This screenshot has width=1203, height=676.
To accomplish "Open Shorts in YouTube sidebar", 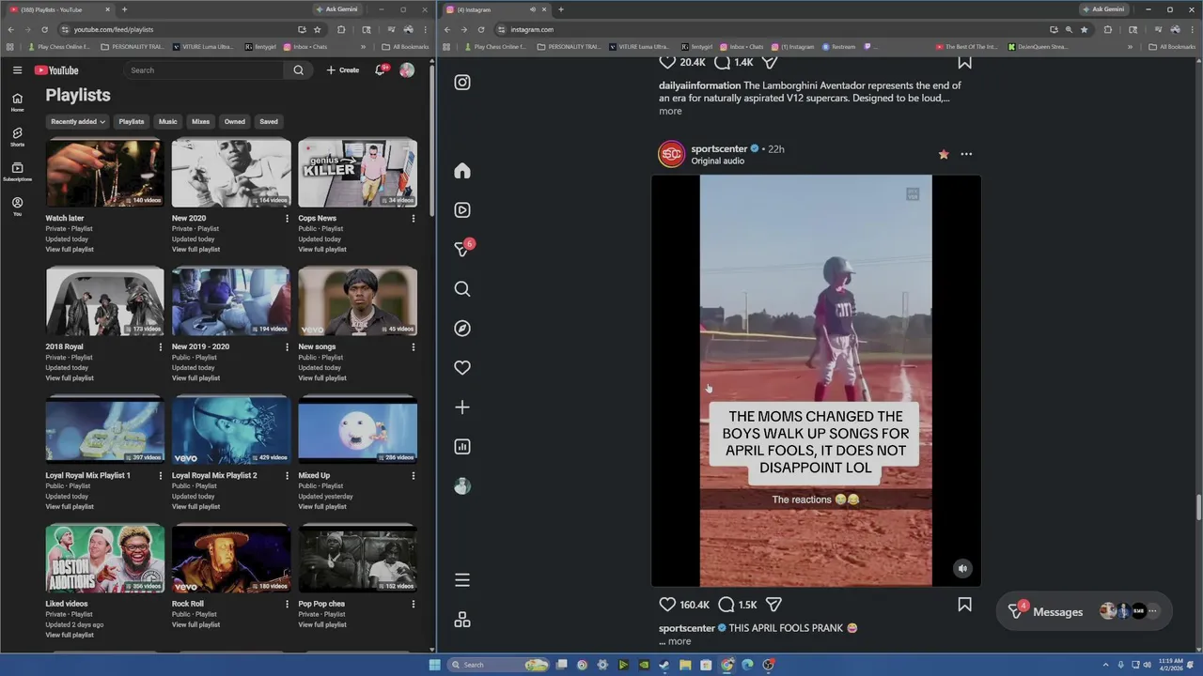I will (x=17, y=137).
